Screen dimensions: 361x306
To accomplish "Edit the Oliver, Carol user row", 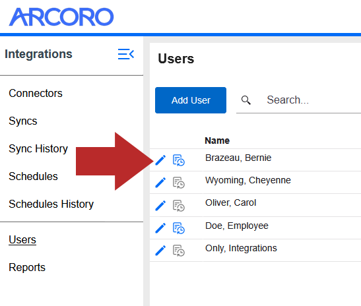I will pyautogui.click(x=160, y=206).
